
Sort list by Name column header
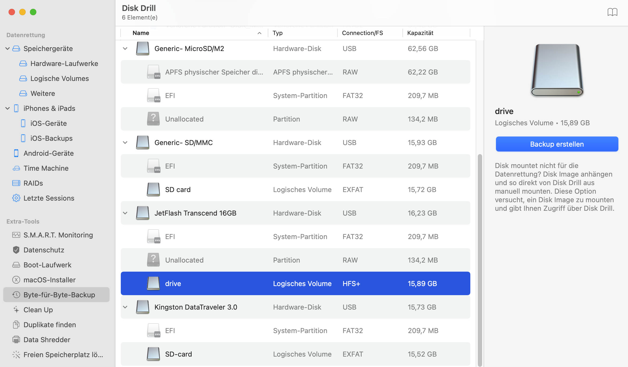(x=141, y=33)
